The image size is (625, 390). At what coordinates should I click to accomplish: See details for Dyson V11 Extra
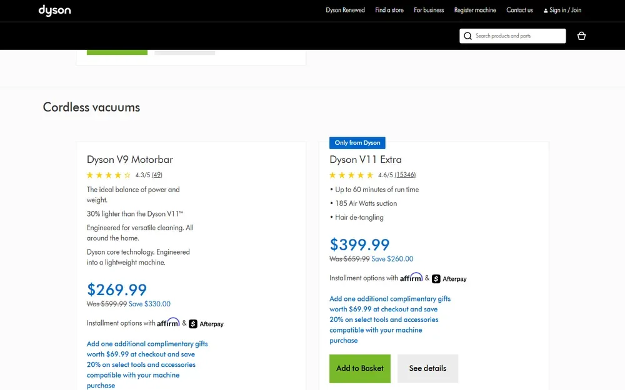pos(427,369)
